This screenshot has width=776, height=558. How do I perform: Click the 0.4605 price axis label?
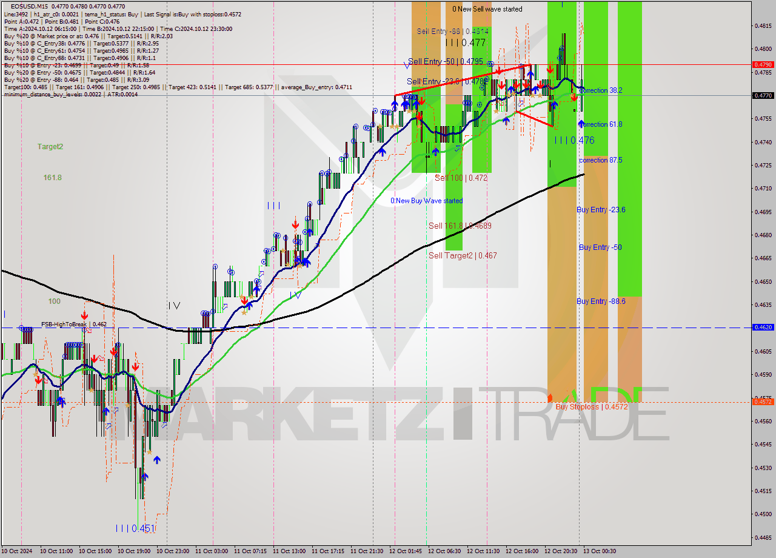(763, 351)
